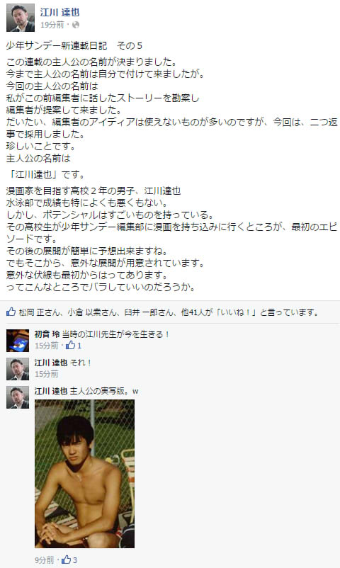Screen dimensions: 340x568
Task: Click the thumbs-up icon in likes summary
Action: (x=11, y=312)
